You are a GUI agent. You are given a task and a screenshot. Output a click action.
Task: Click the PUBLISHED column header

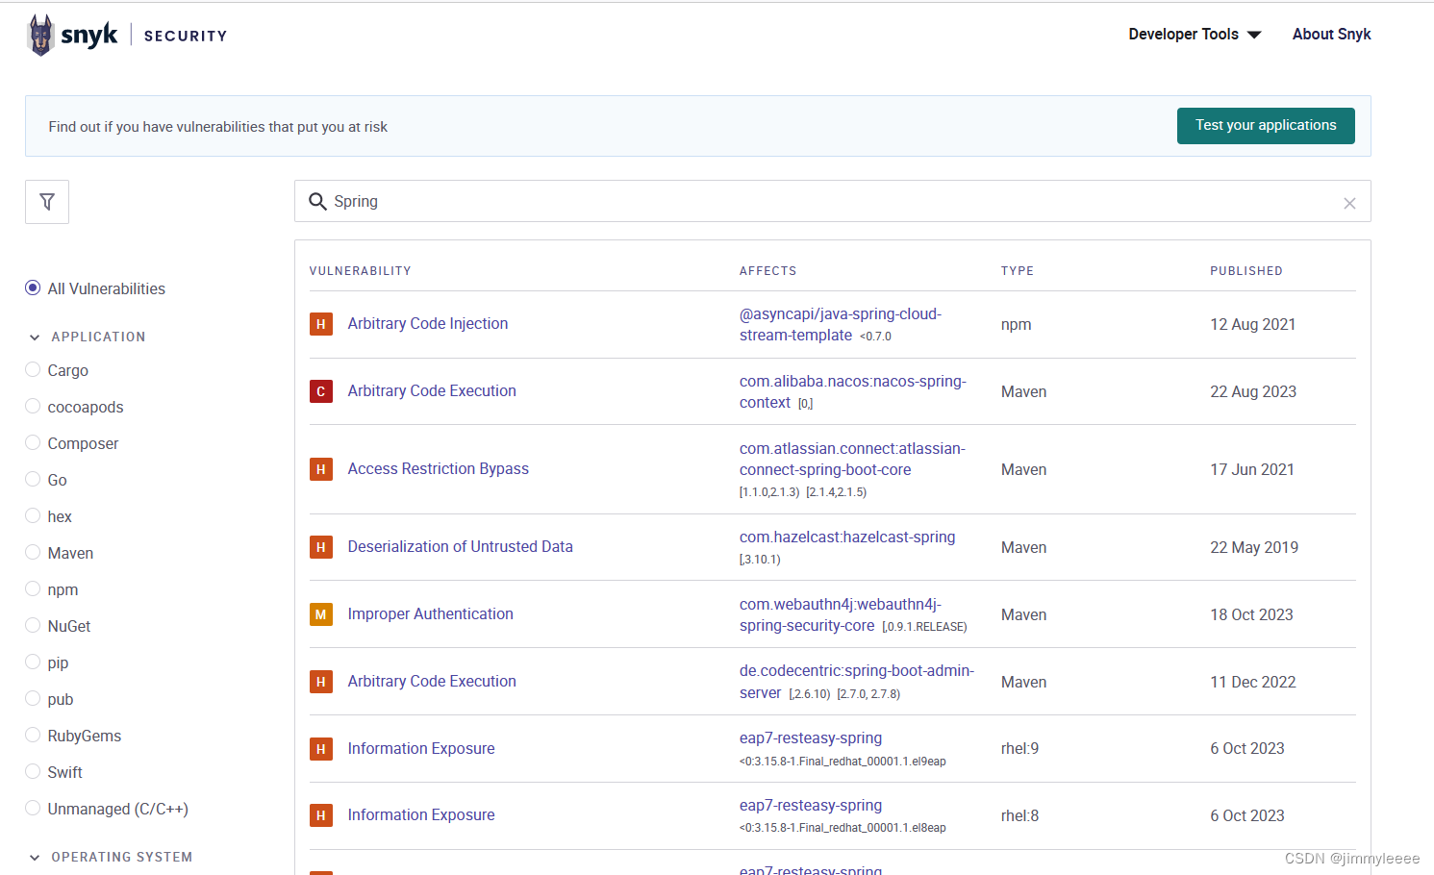click(x=1245, y=271)
